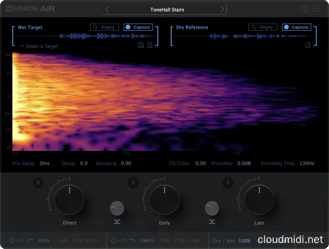Click the Pre-Delay value 0ms
The width and height of the screenshot is (329, 249).
[44, 163]
